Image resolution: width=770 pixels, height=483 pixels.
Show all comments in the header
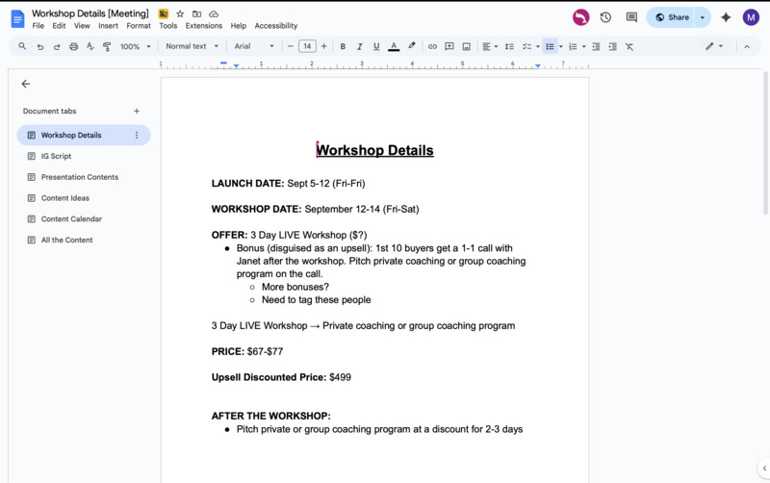tap(631, 17)
